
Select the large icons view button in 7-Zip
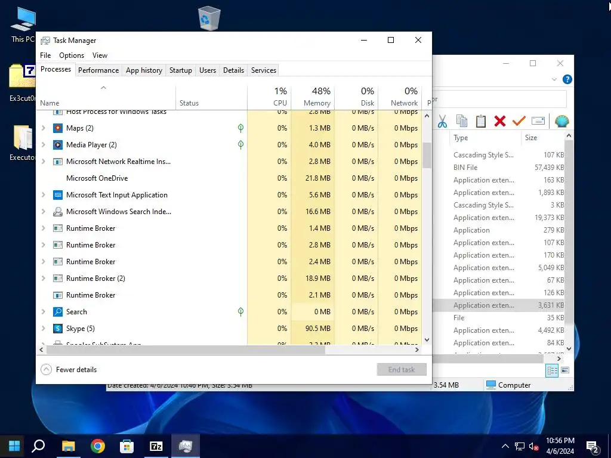coord(565,370)
